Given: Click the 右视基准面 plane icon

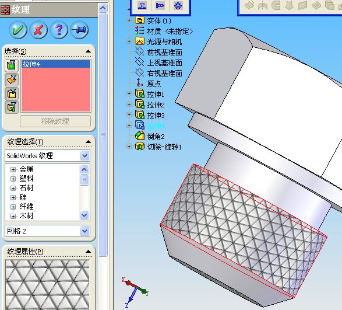Looking at the screenshot, I should pos(140,73).
